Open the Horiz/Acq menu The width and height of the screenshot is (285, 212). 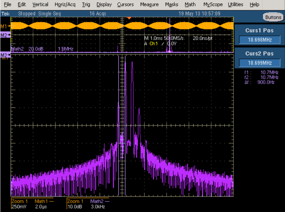[65, 4]
